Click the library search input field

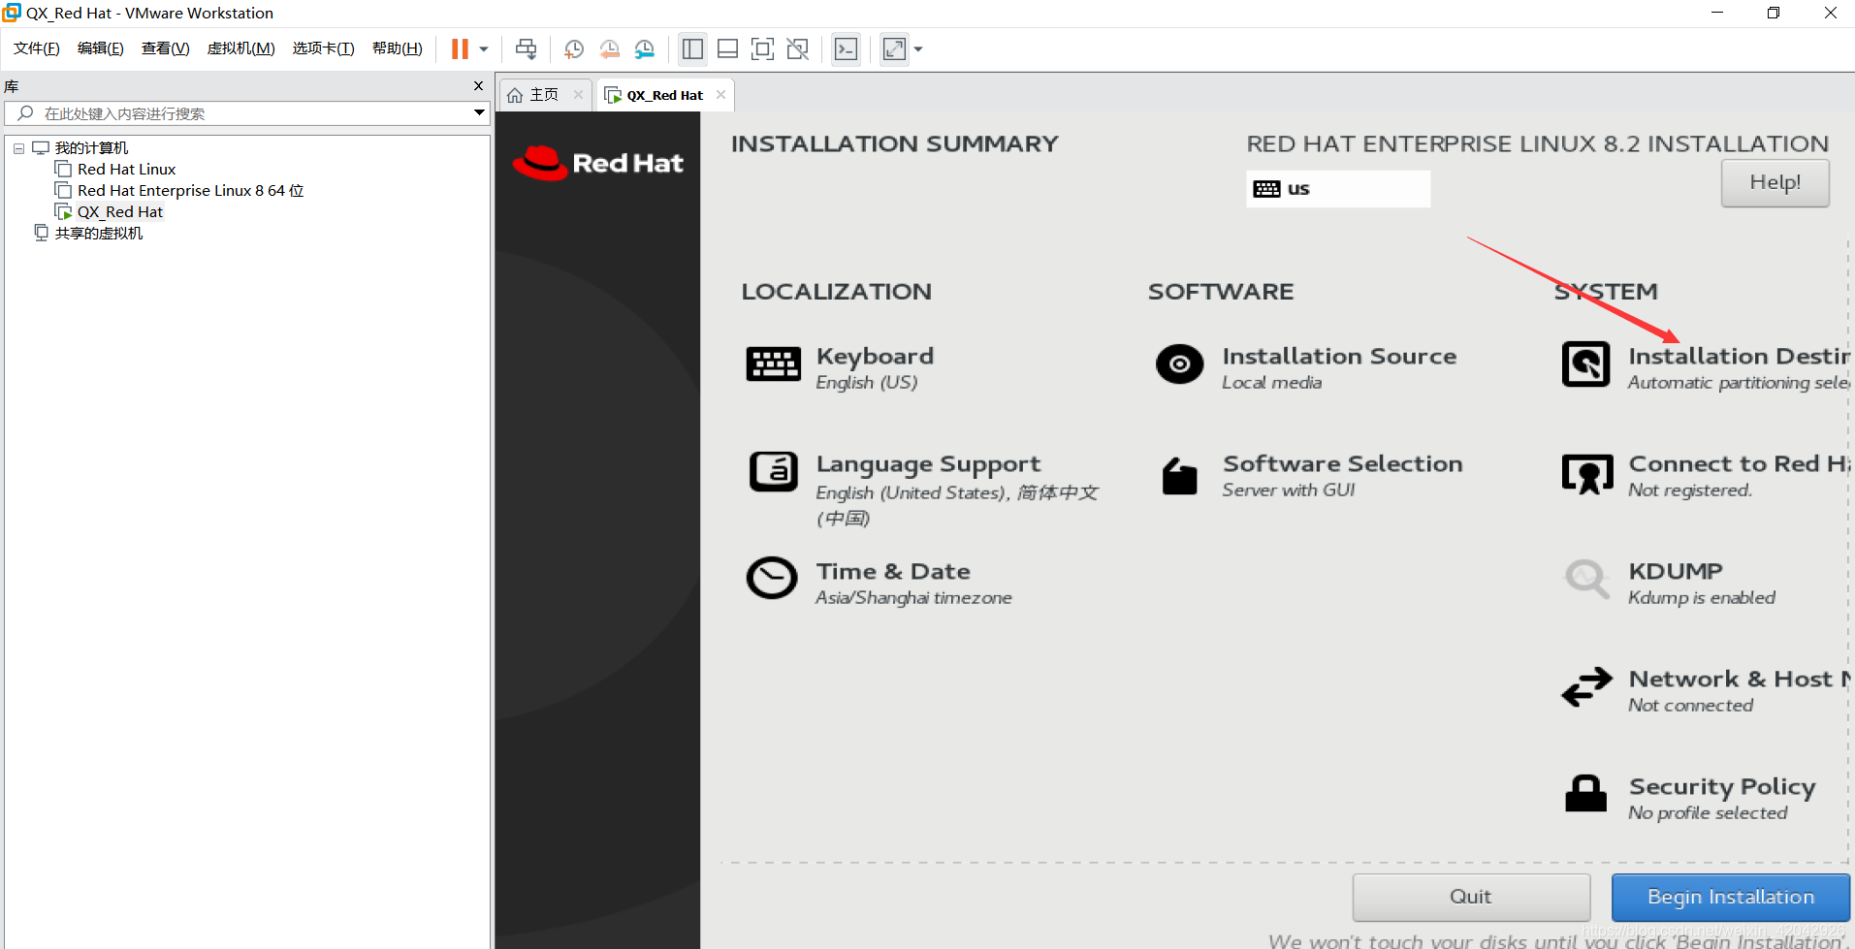(x=247, y=113)
